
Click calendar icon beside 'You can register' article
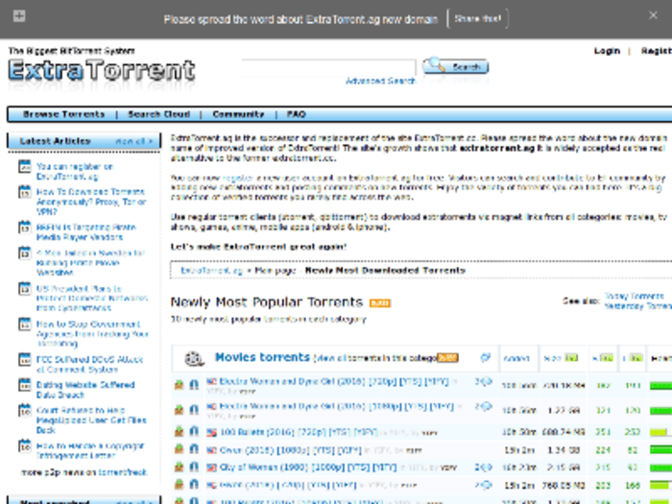point(25,166)
